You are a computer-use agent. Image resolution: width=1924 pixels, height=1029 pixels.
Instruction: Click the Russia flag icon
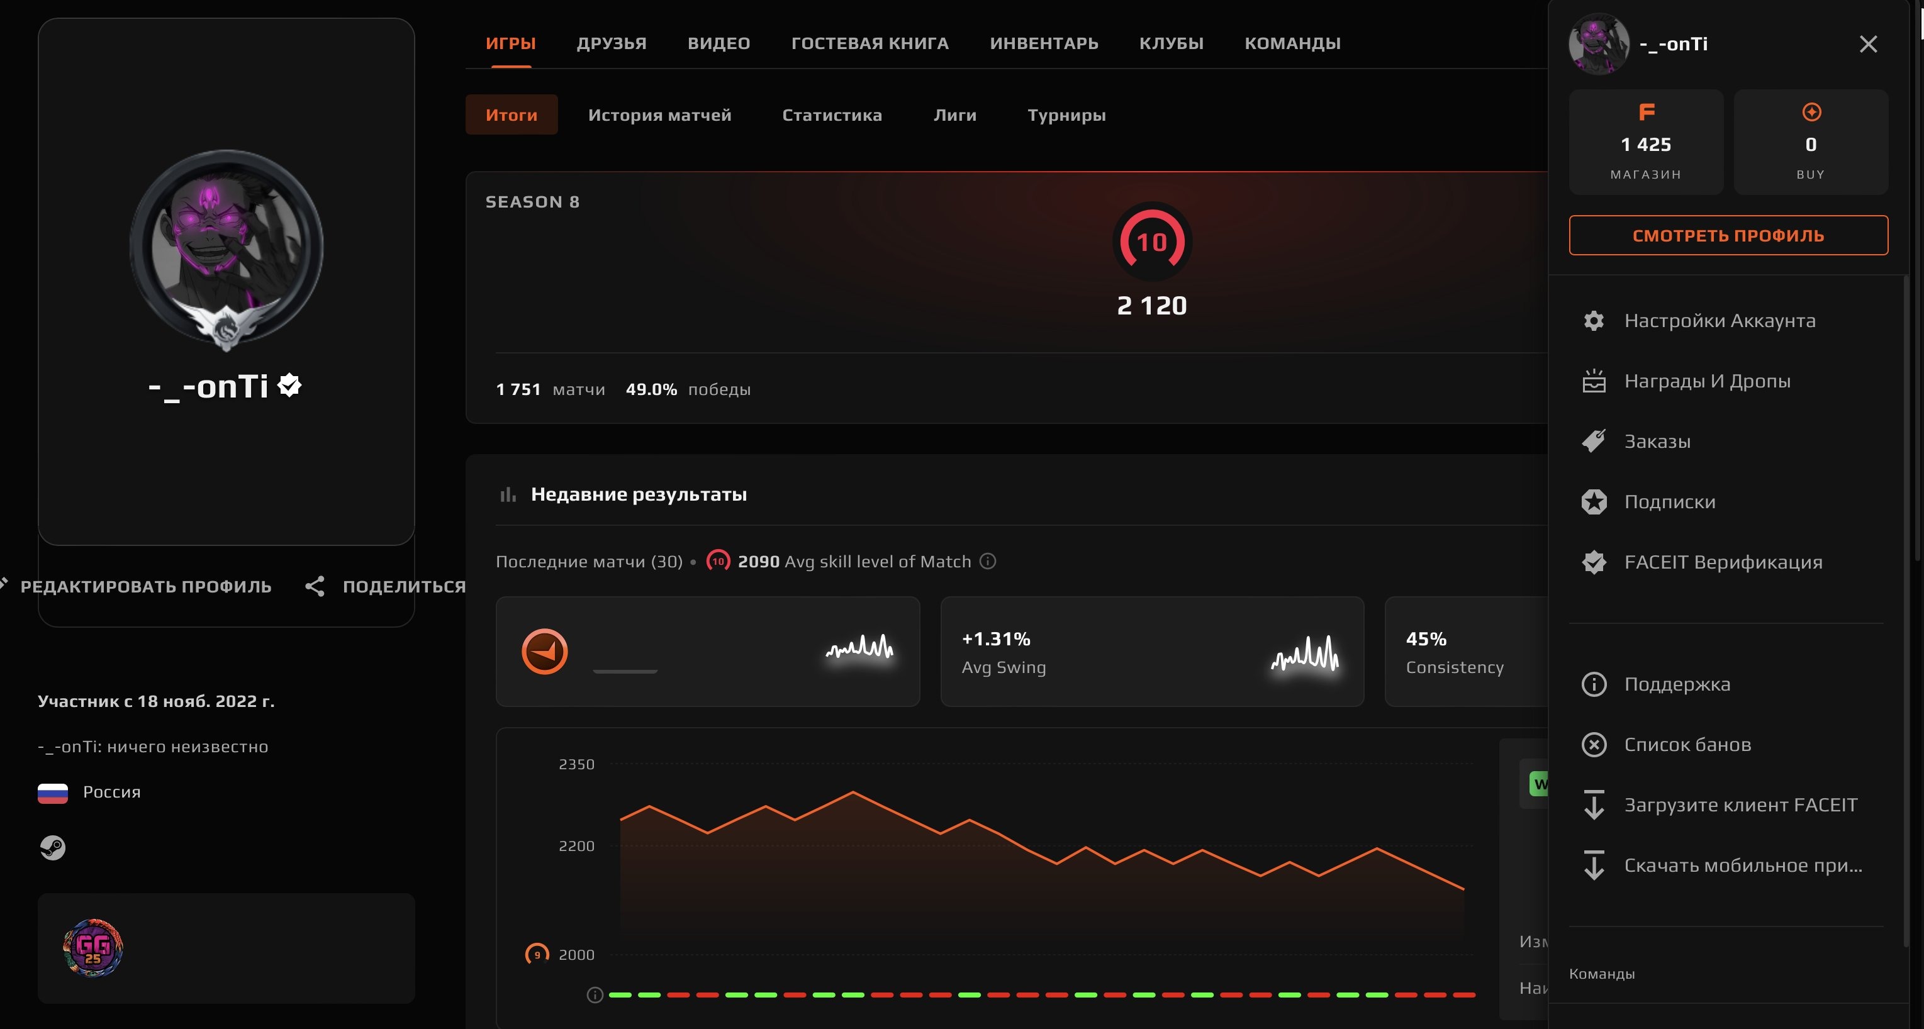[x=52, y=793]
